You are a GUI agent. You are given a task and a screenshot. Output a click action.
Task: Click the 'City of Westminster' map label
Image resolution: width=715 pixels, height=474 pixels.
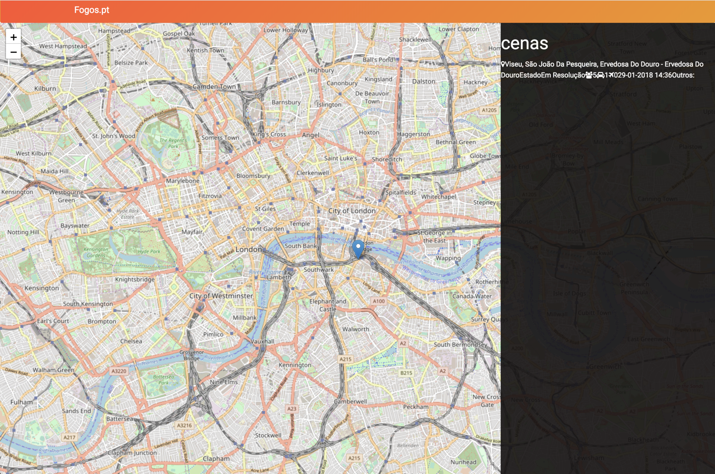click(x=221, y=296)
